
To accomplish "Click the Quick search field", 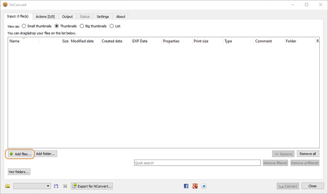I will [197, 163].
